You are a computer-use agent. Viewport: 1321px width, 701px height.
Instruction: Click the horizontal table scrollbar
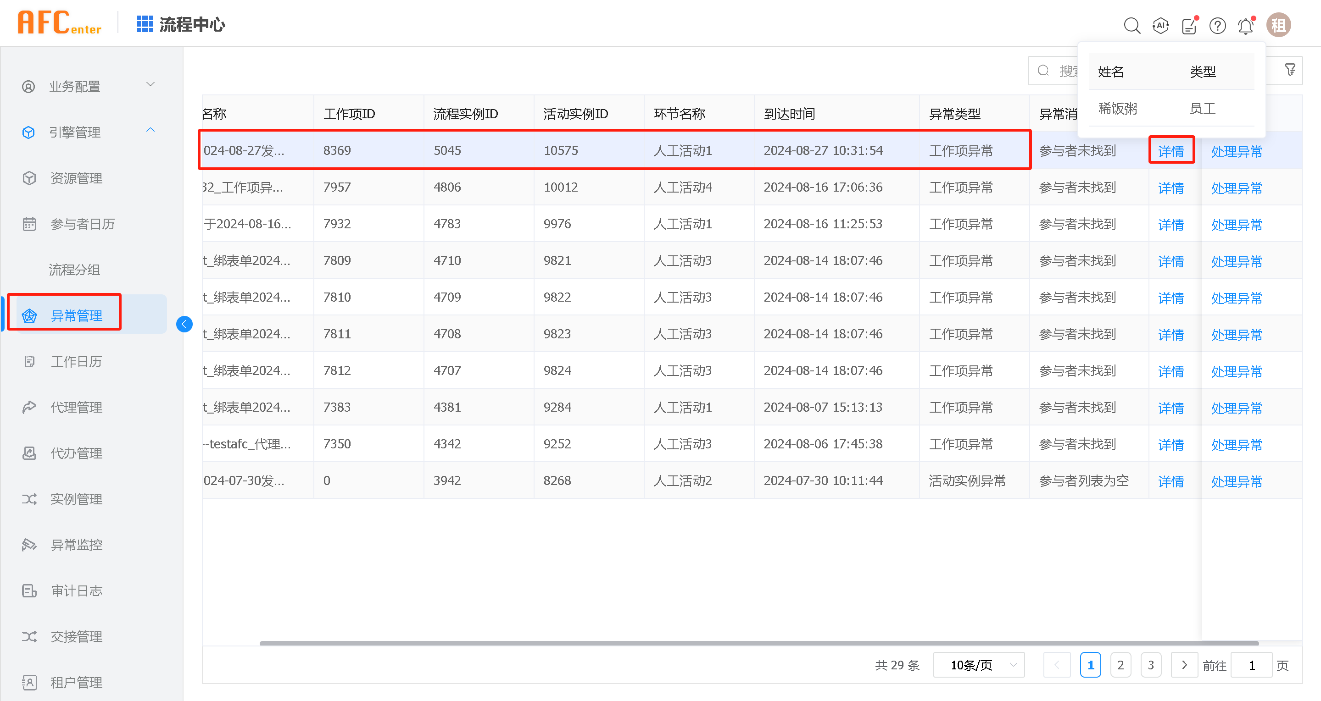pyautogui.click(x=759, y=643)
